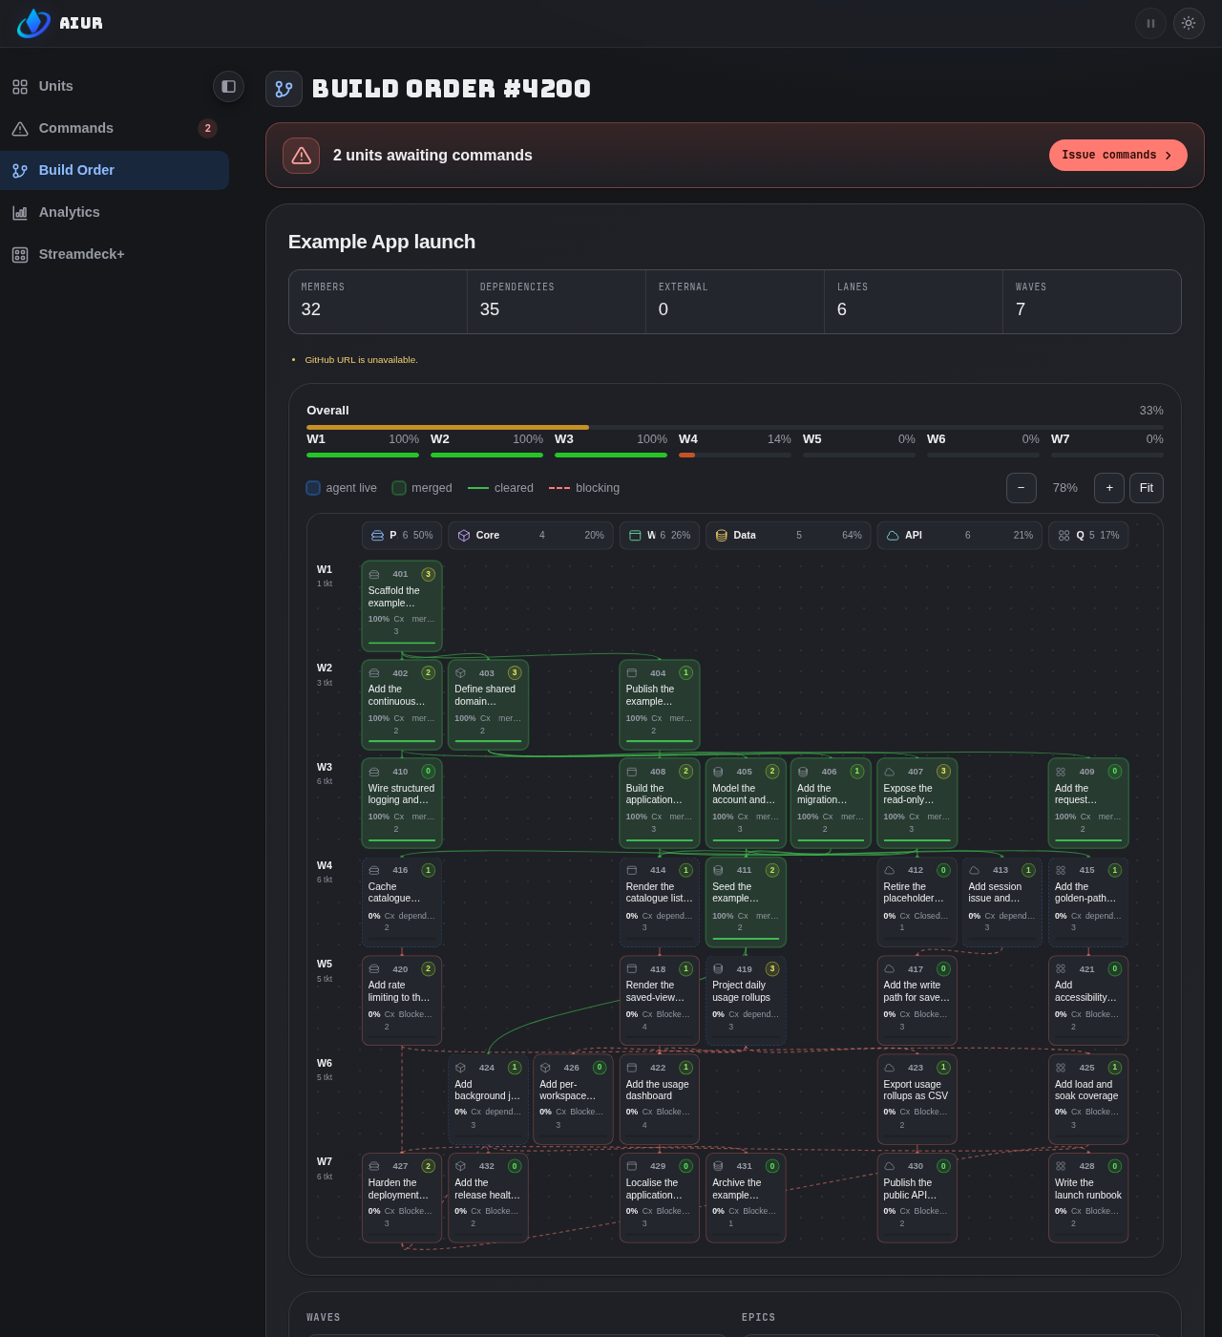The height and width of the screenshot is (1337, 1222).
Task: Go to Analytics
Action: coord(115,212)
